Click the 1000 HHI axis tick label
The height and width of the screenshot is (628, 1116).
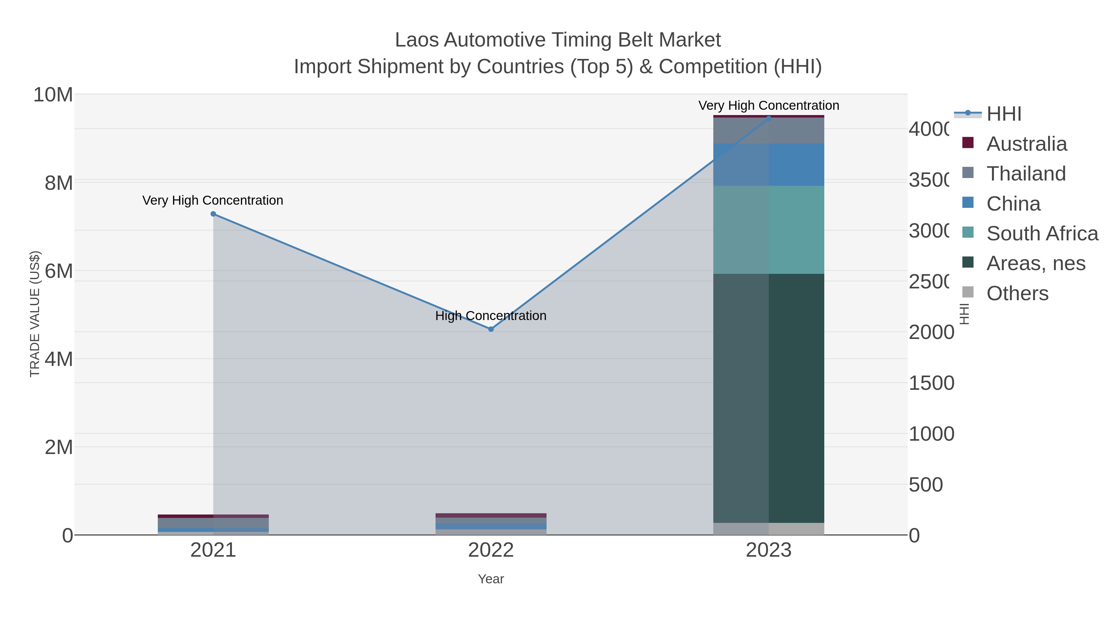click(932, 434)
